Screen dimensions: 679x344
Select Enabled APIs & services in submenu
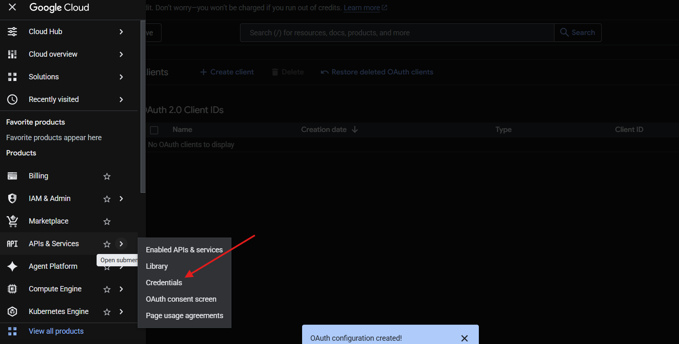tap(184, 250)
